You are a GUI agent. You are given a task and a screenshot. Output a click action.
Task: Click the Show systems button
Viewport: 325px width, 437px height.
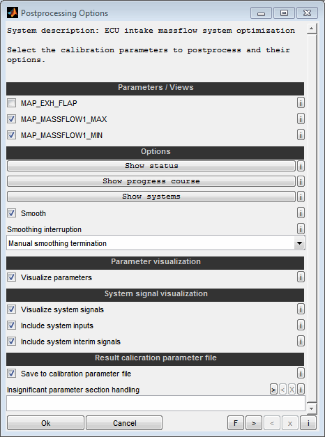(x=151, y=197)
